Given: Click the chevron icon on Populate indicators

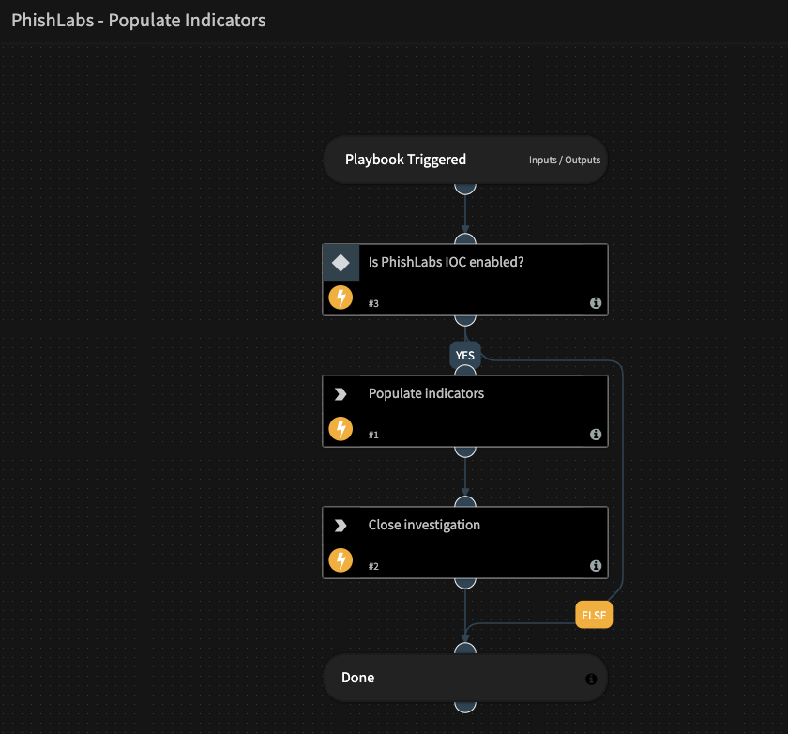Looking at the screenshot, I should point(341,394).
